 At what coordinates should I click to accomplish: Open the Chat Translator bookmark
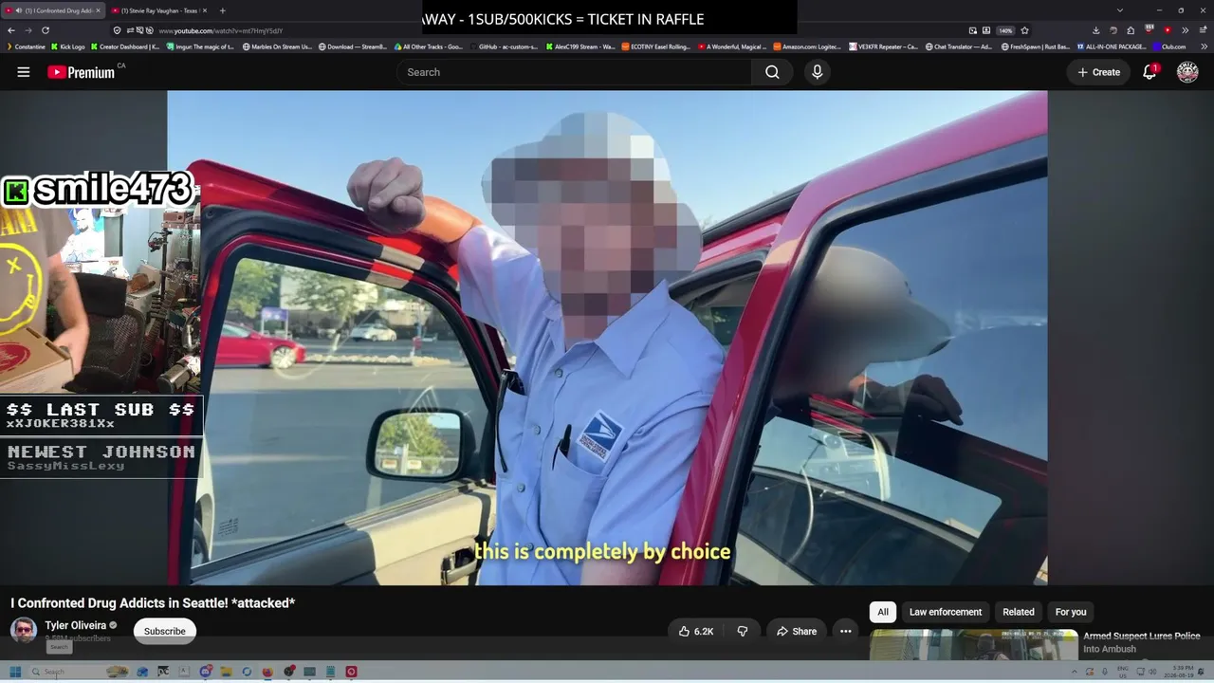[x=959, y=46]
